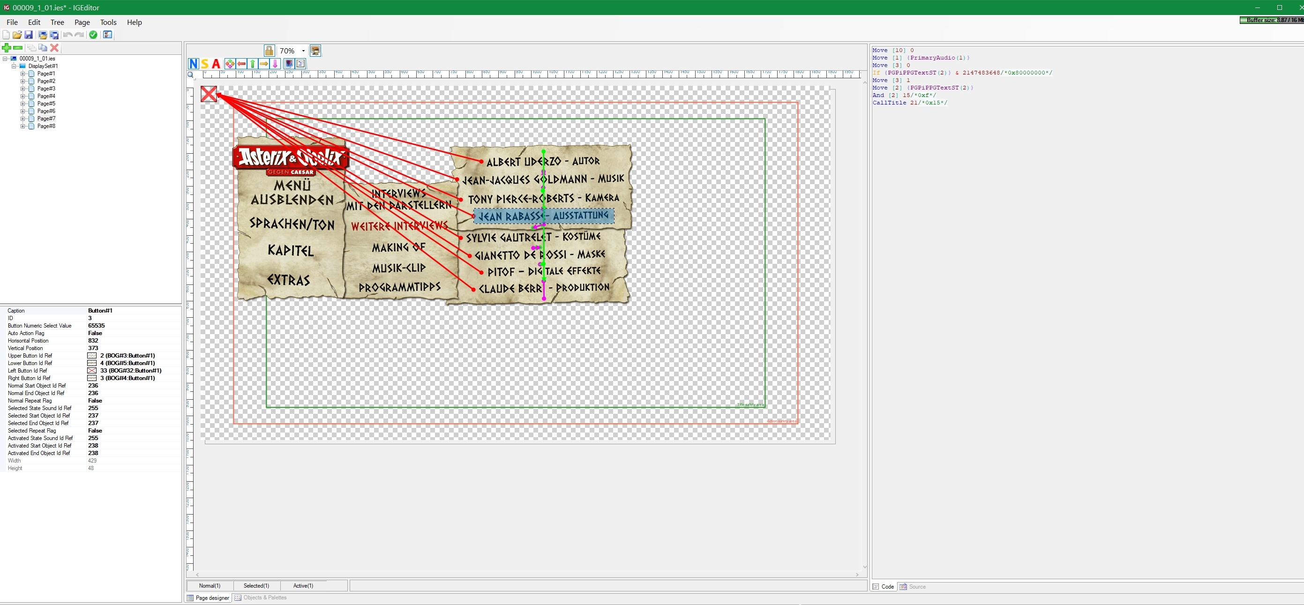Screen dimensions: 1304x605
Task: Open the Help menu
Action: click(134, 22)
